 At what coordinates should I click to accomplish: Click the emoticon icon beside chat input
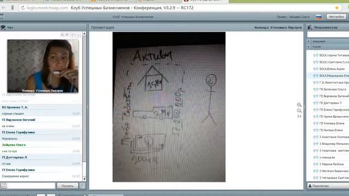coord(3,186)
